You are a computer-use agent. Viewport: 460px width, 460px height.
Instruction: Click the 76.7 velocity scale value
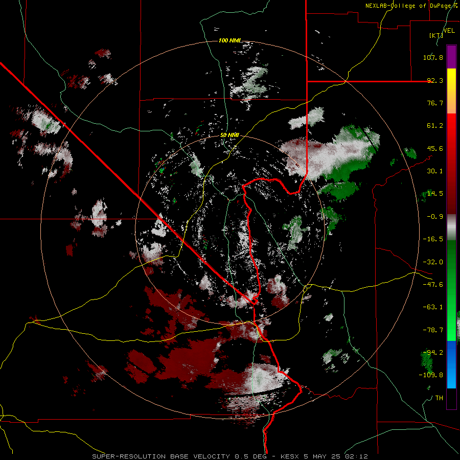pyautogui.click(x=435, y=103)
